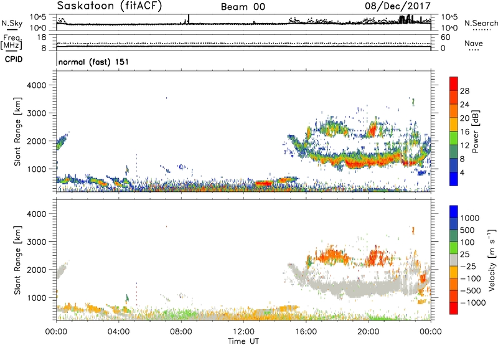Click the "24" label on the power color bar
The image size is (498, 345).
pyautogui.click(x=464, y=105)
